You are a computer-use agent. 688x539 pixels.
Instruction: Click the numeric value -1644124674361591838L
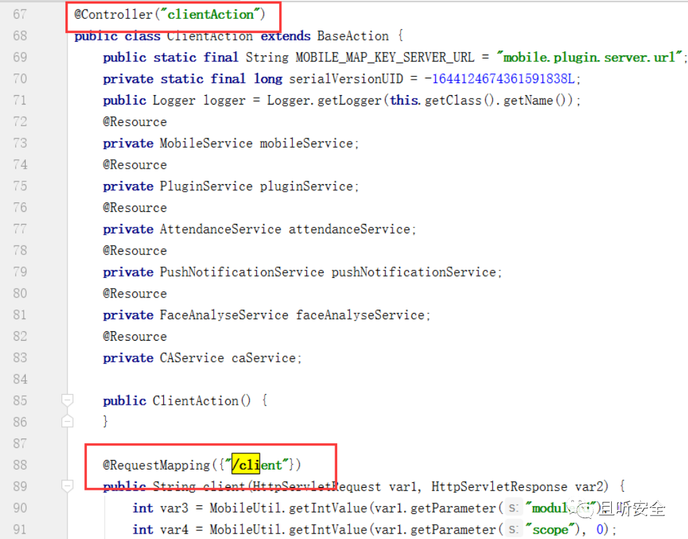500,79
